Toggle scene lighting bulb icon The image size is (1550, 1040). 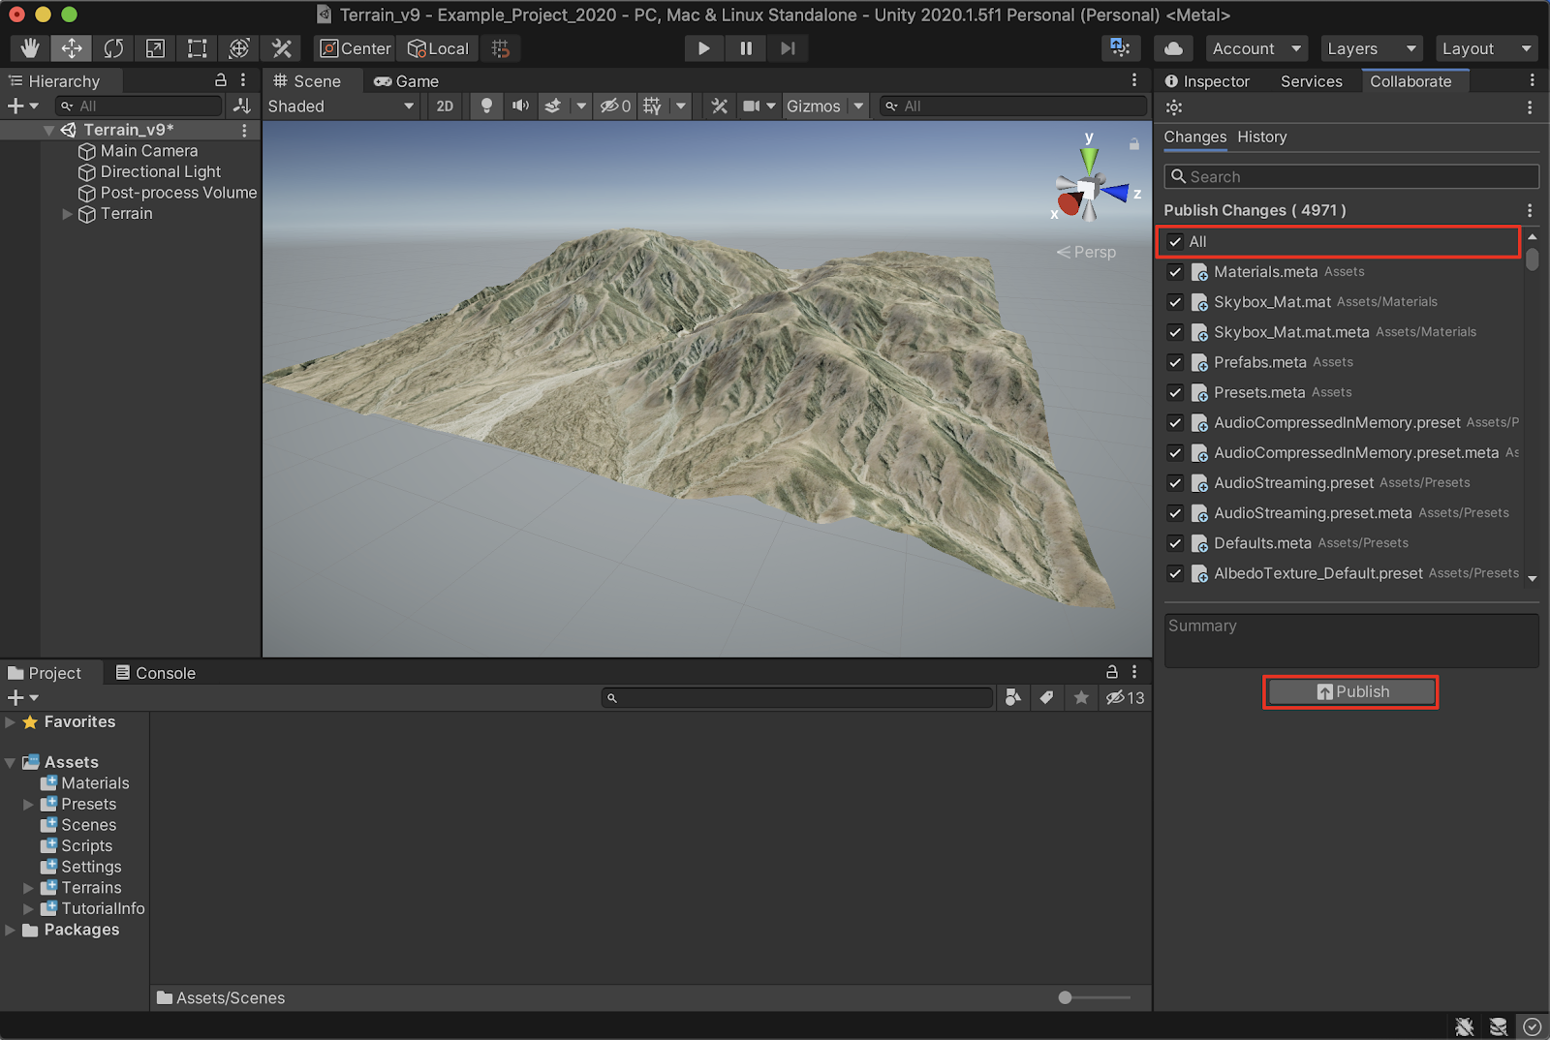point(486,106)
